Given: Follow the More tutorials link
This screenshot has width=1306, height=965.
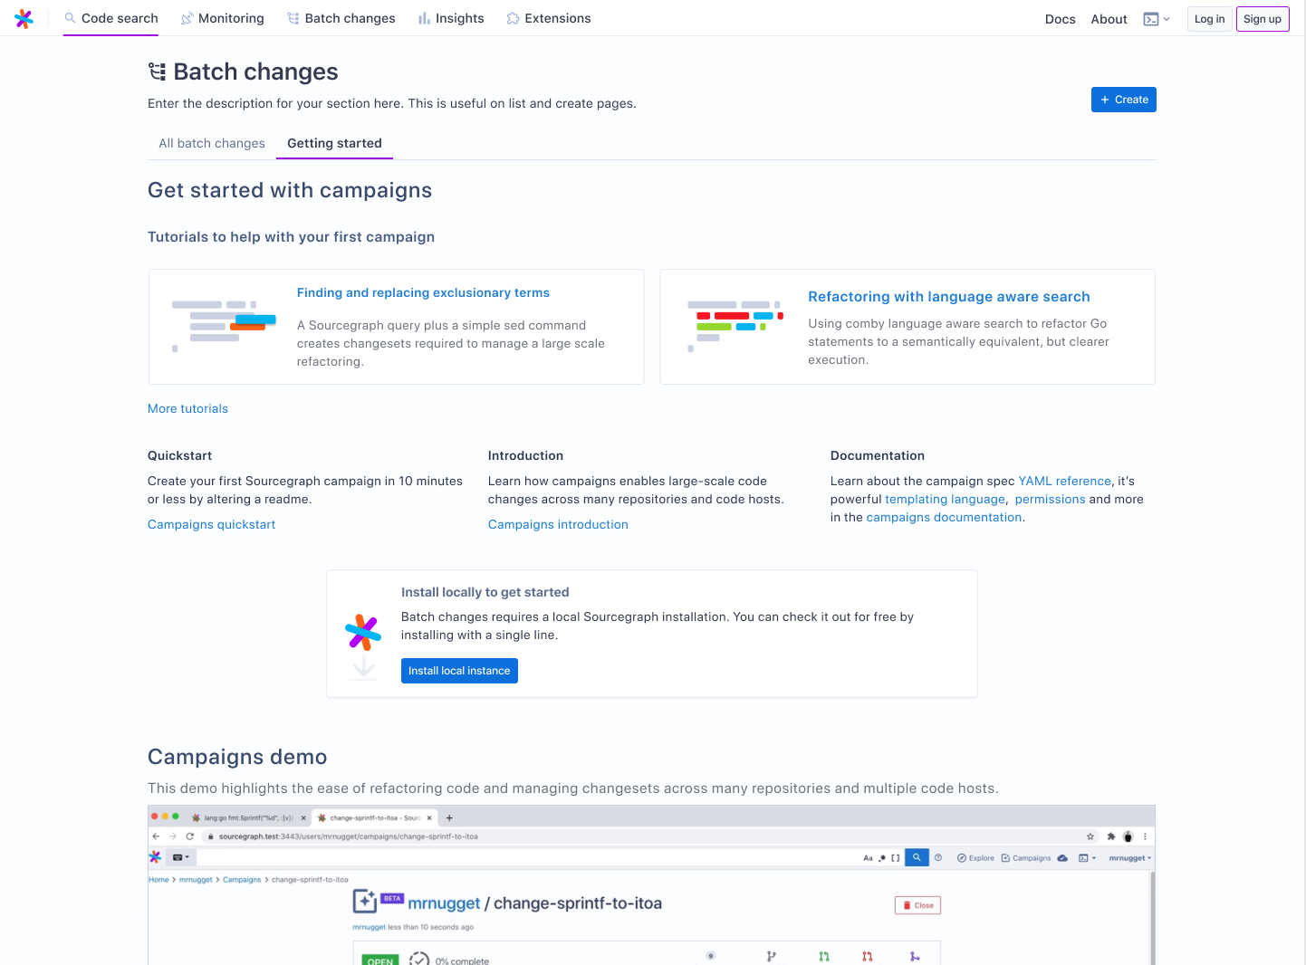Looking at the screenshot, I should (187, 408).
